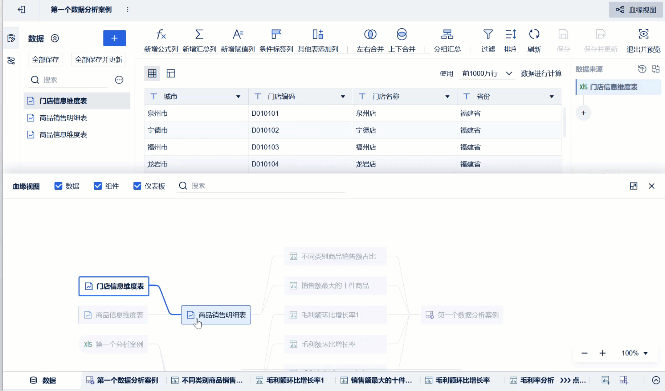The height and width of the screenshot is (391, 665).
Task: Apply the 过滤 filter tool
Action: [488, 41]
